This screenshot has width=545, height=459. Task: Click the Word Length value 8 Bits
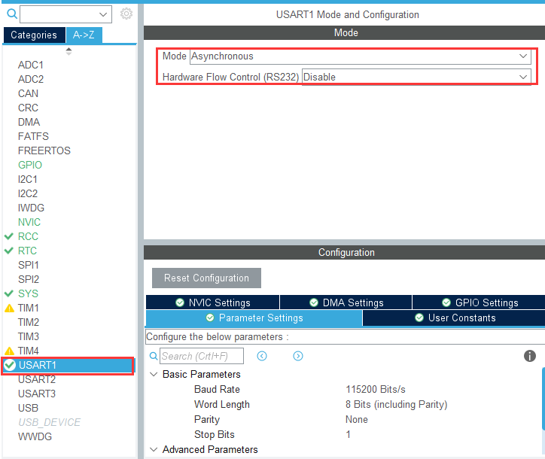click(396, 405)
